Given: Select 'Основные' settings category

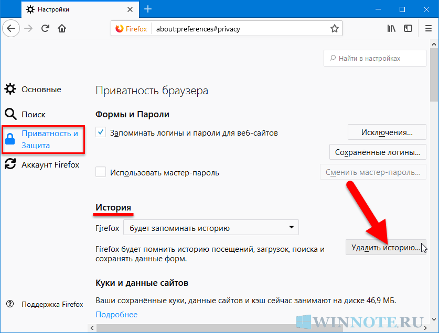Looking at the screenshot, I should pos(41,90).
